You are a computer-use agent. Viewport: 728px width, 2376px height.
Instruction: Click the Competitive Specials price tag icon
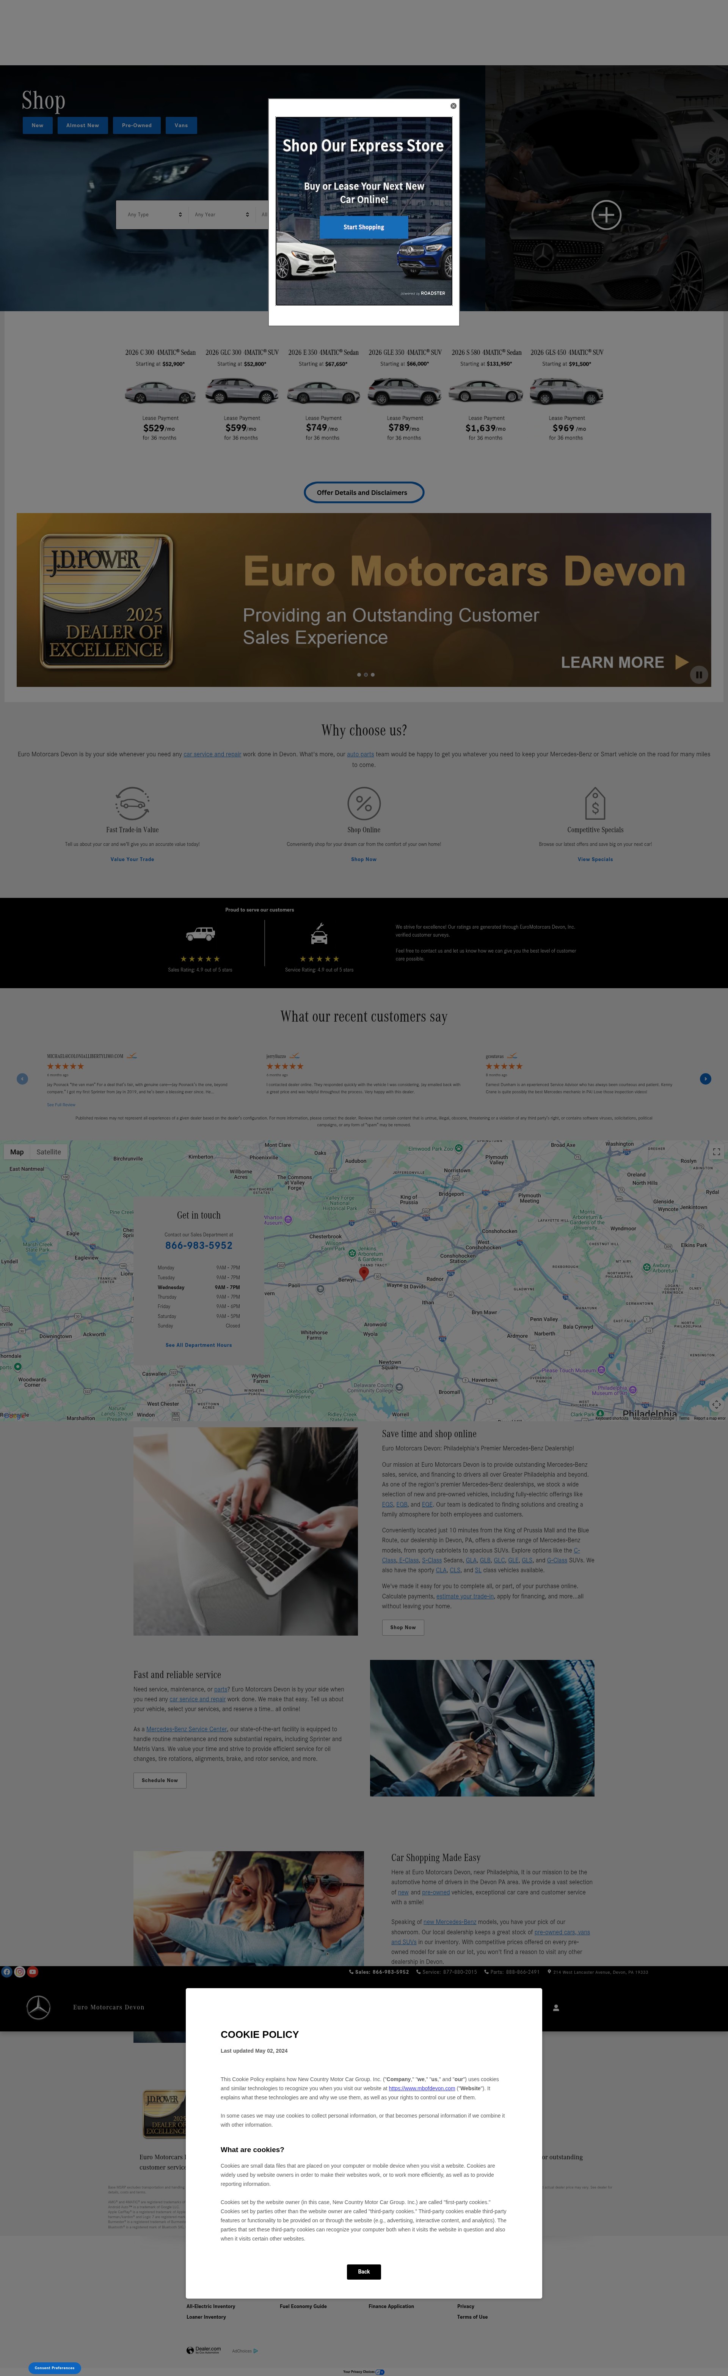[595, 803]
